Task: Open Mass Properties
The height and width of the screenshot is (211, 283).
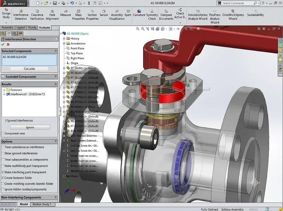Action: [x=78, y=15]
